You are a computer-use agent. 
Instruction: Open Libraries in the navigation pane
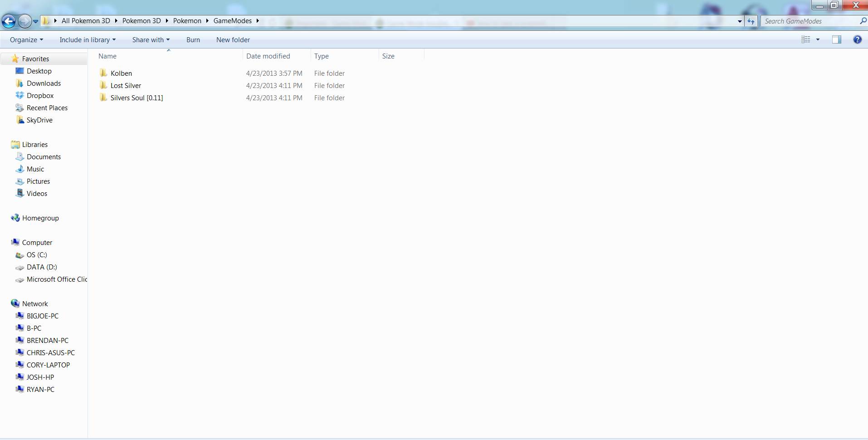click(x=35, y=145)
